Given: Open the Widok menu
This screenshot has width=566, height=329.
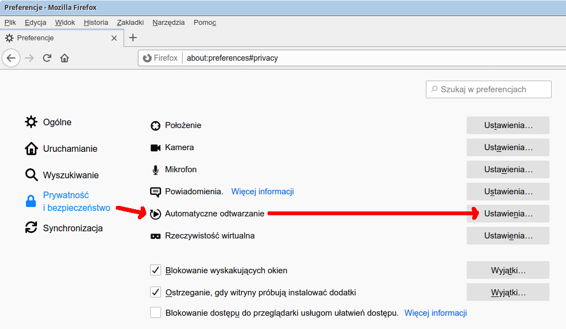Looking at the screenshot, I should pyautogui.click(x=65, y=23).
